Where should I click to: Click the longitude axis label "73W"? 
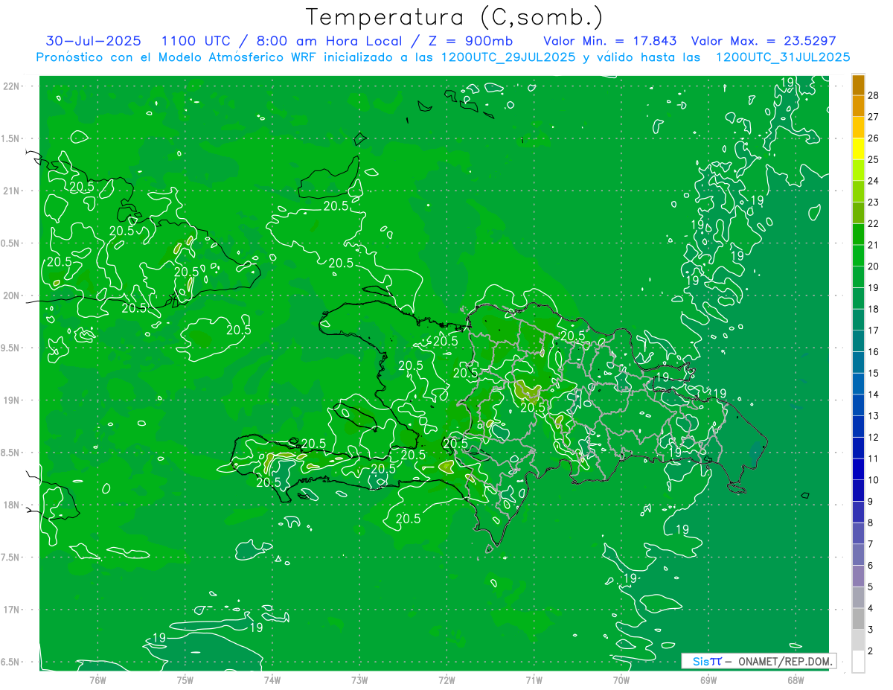[x=359, y=680]
